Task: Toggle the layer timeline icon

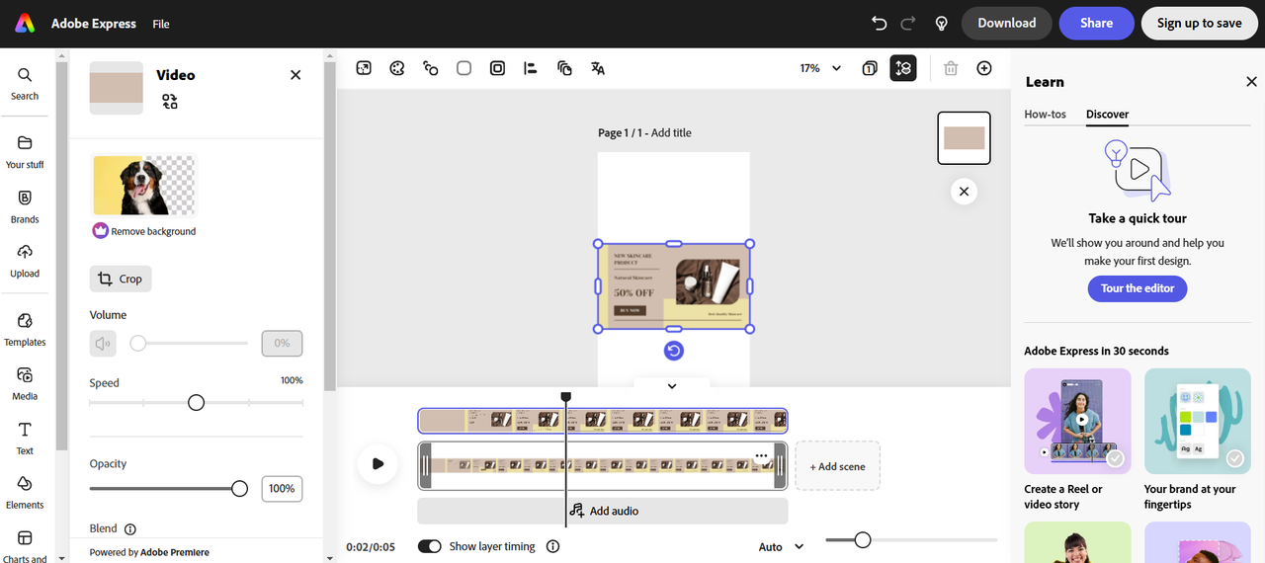Action: click(x=903, y=68)
